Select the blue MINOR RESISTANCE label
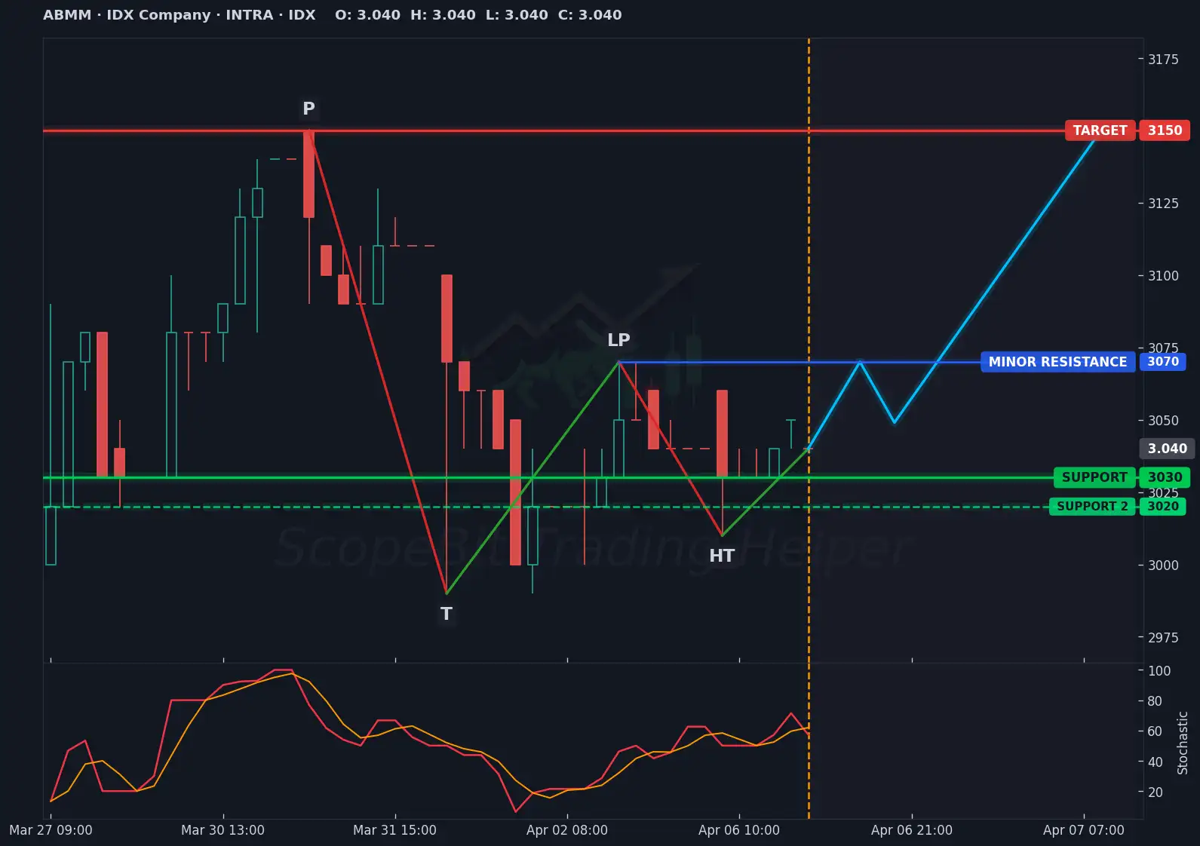1200x846 pixels. click(x=1057, y=362)
